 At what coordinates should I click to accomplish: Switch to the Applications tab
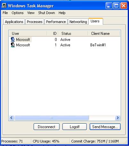point(14,22)
